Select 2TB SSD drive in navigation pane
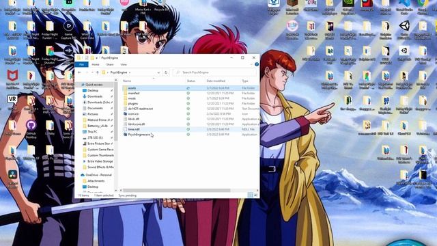Viewport: 437px width, 246px height. tap(95, 138)
